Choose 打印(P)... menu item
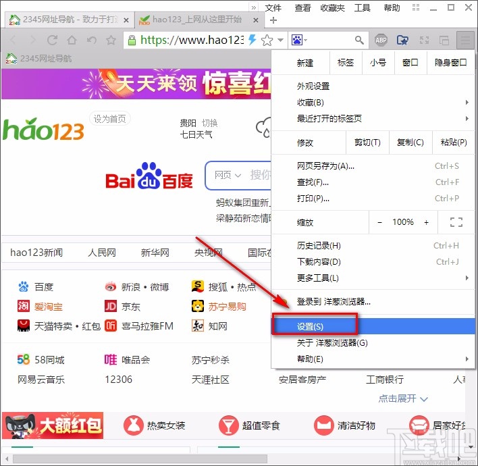Screen dimensions: 478x466 [373, 199]
